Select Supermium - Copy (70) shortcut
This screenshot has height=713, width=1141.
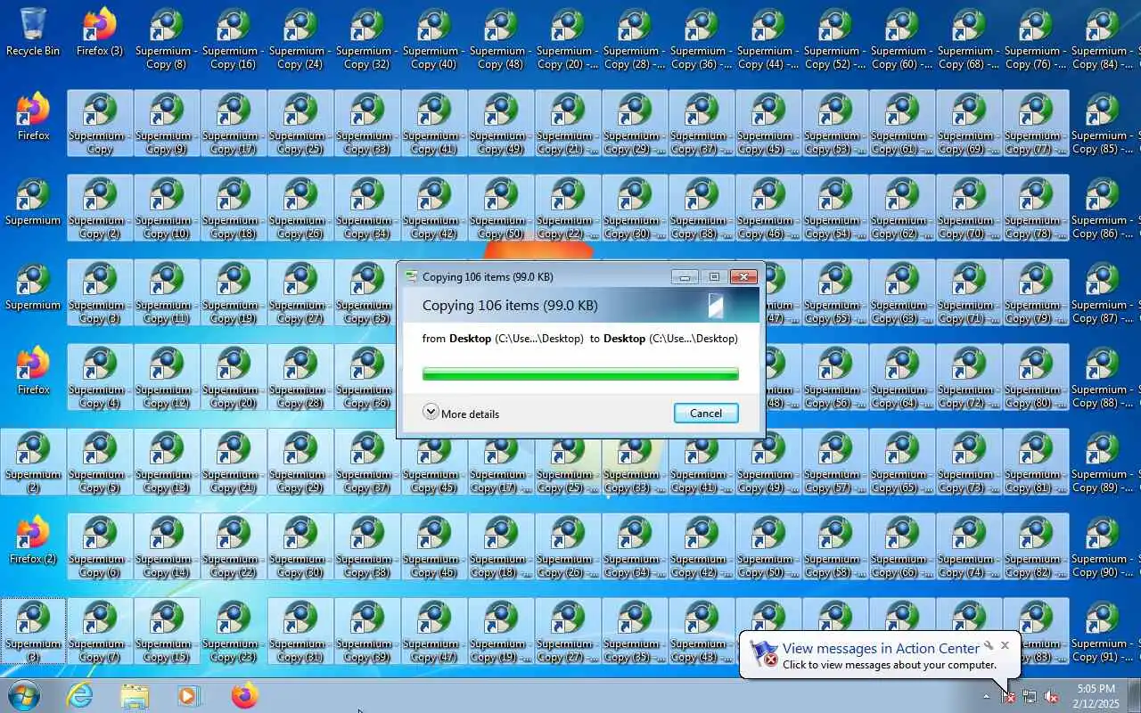[x=969, y=208]
